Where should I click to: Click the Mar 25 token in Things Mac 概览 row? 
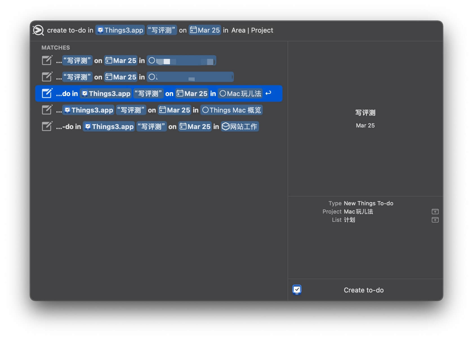[175, 110]
